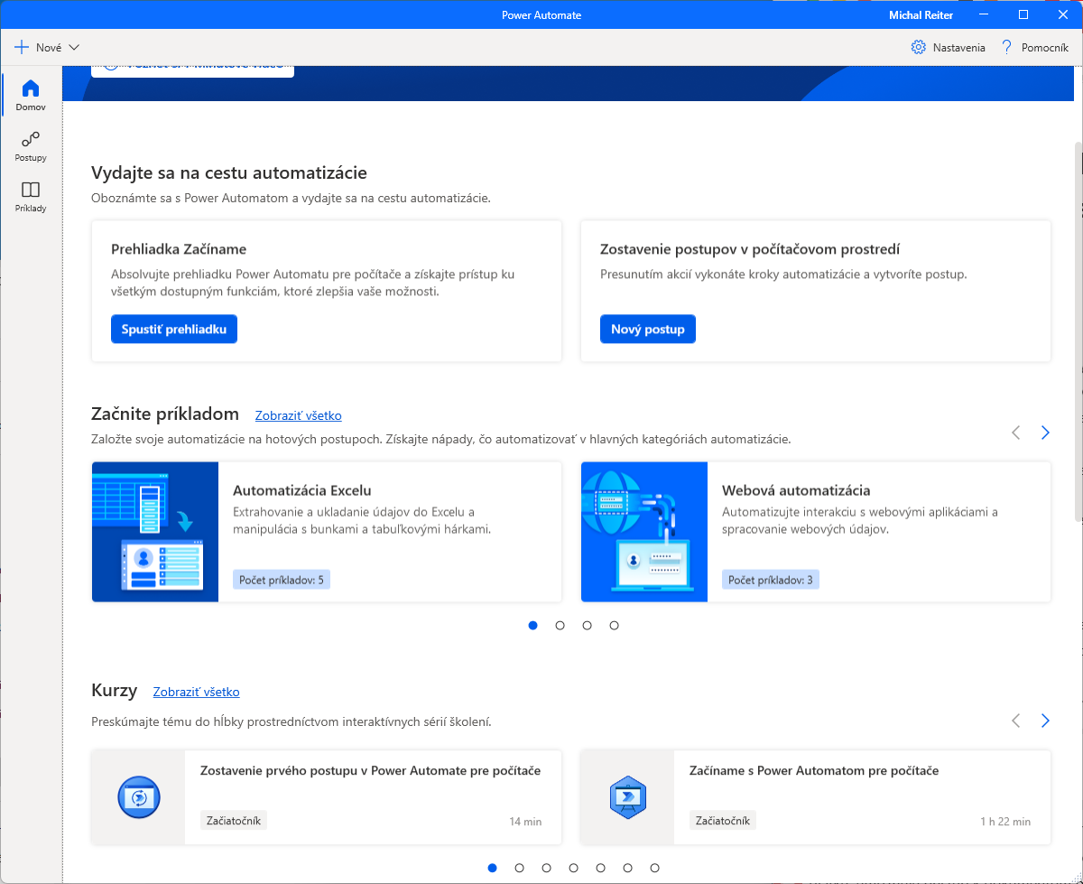The height and width of the screenshot is (884, 1083).
Task: Select fourth page dot under examples carousel
Action: pyautogui.click(x=614, y=625)
